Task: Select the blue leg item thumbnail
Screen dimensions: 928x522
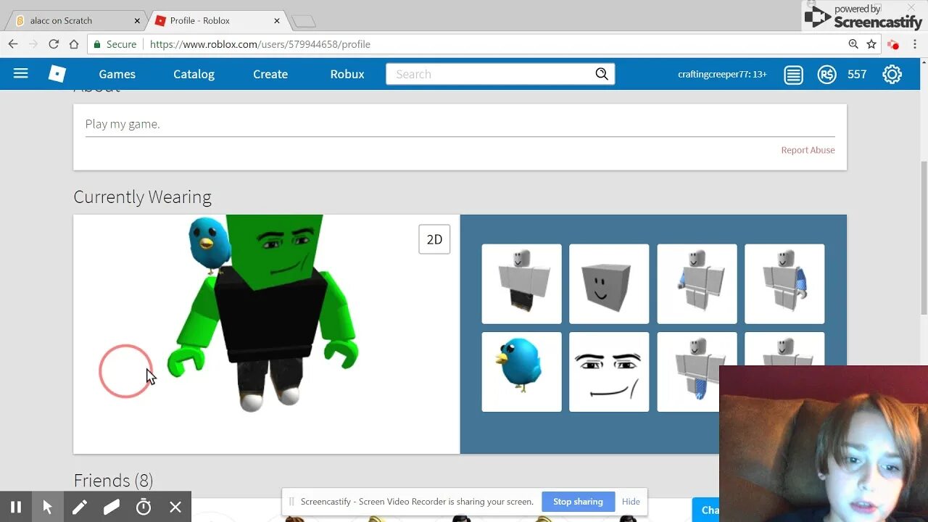Action: (x=688, y=372)
